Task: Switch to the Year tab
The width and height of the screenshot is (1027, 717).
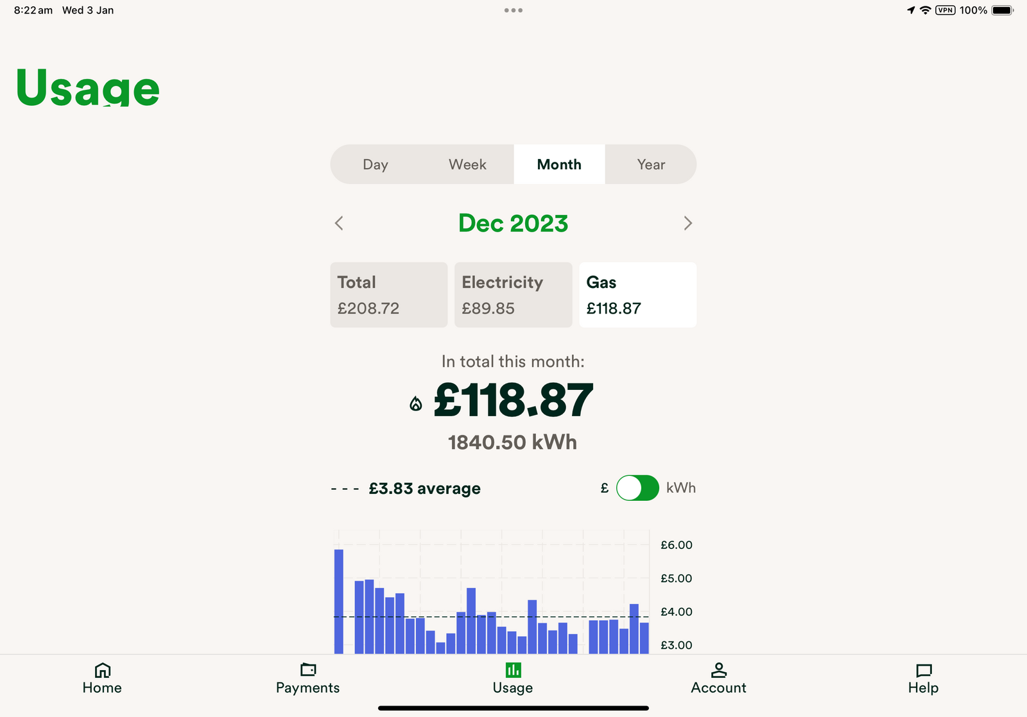Action: (x=651, y=165)
